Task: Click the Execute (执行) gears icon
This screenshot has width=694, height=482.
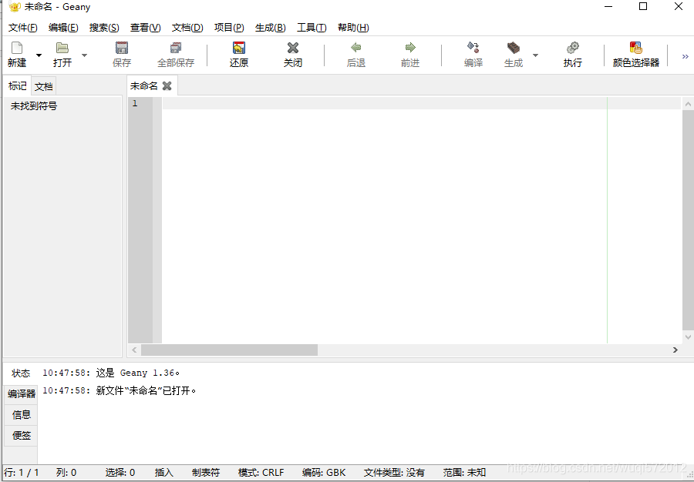Action: point(573,48)
